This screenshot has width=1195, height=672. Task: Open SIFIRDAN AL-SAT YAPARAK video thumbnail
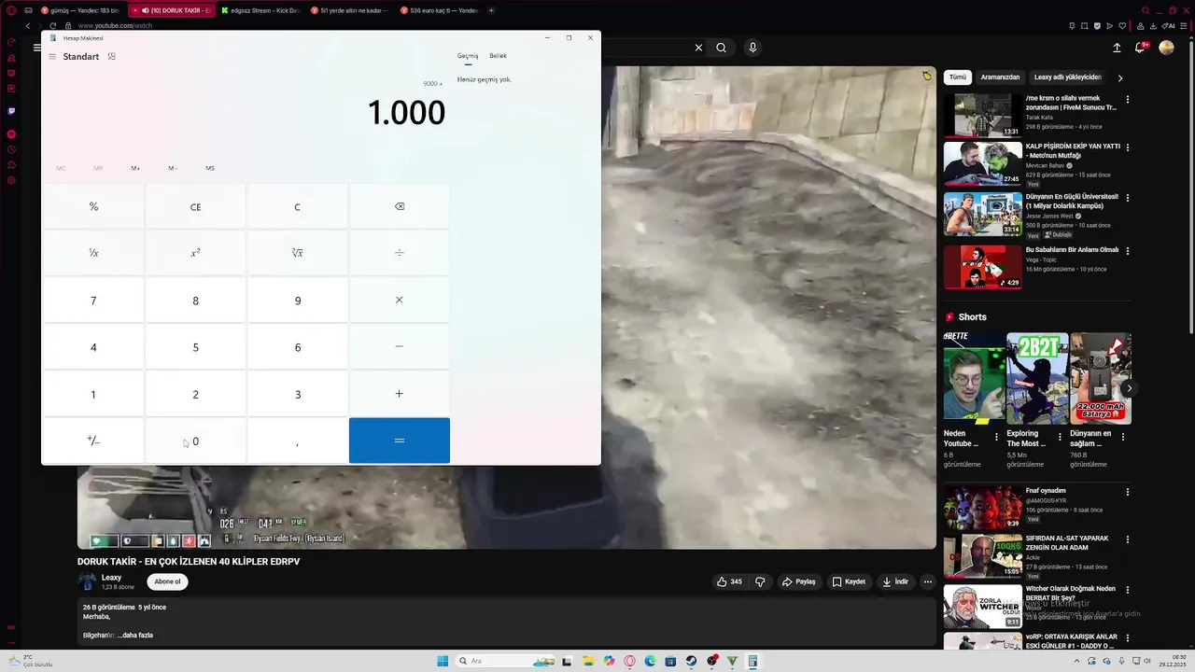[x=982, y=556]
